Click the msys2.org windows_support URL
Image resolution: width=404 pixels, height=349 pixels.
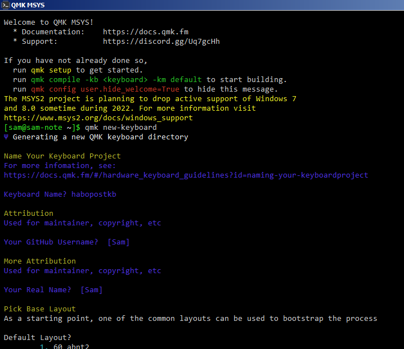[x=98, y=118]
